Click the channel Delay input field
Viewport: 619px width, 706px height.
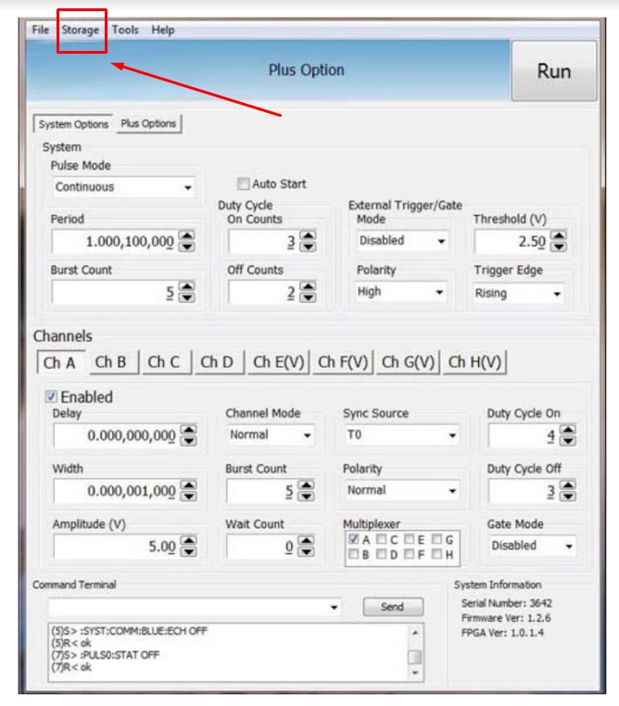tap(116, 435)
